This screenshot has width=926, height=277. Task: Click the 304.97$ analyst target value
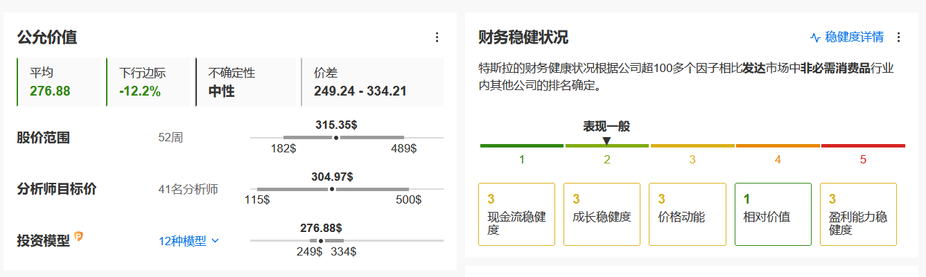[332, 176]
